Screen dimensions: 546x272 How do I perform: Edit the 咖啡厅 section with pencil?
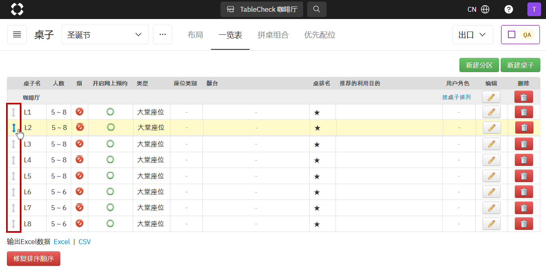pyautogui.click(x=491, y=97)
